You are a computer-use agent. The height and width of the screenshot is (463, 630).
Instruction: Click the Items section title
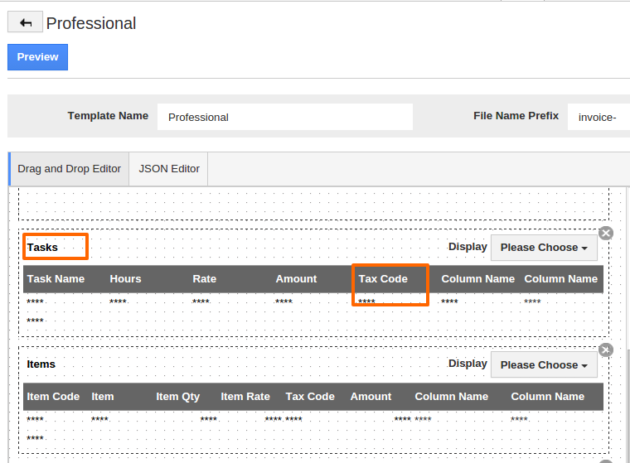tap(41, 364)
